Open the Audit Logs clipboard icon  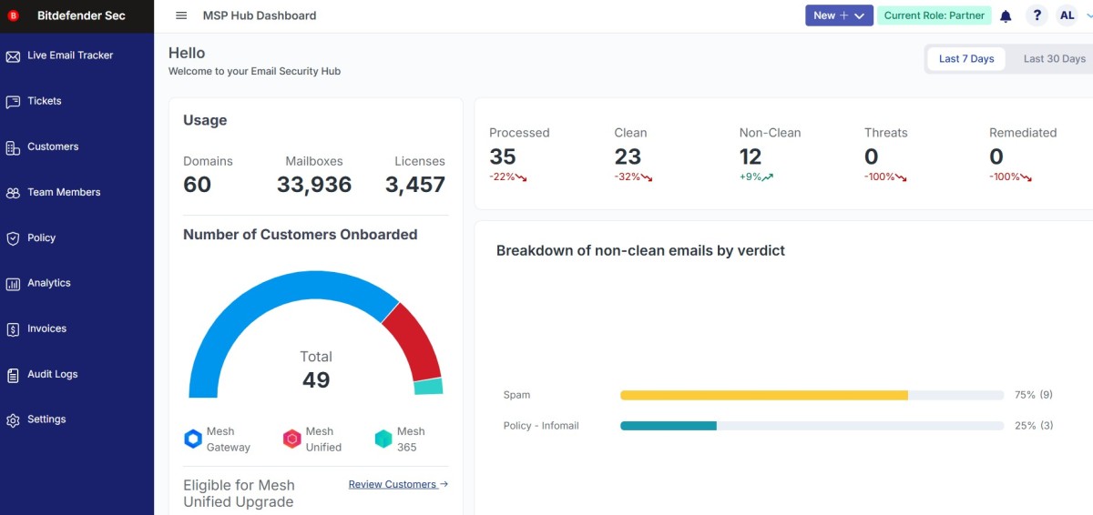click(13, 375)
